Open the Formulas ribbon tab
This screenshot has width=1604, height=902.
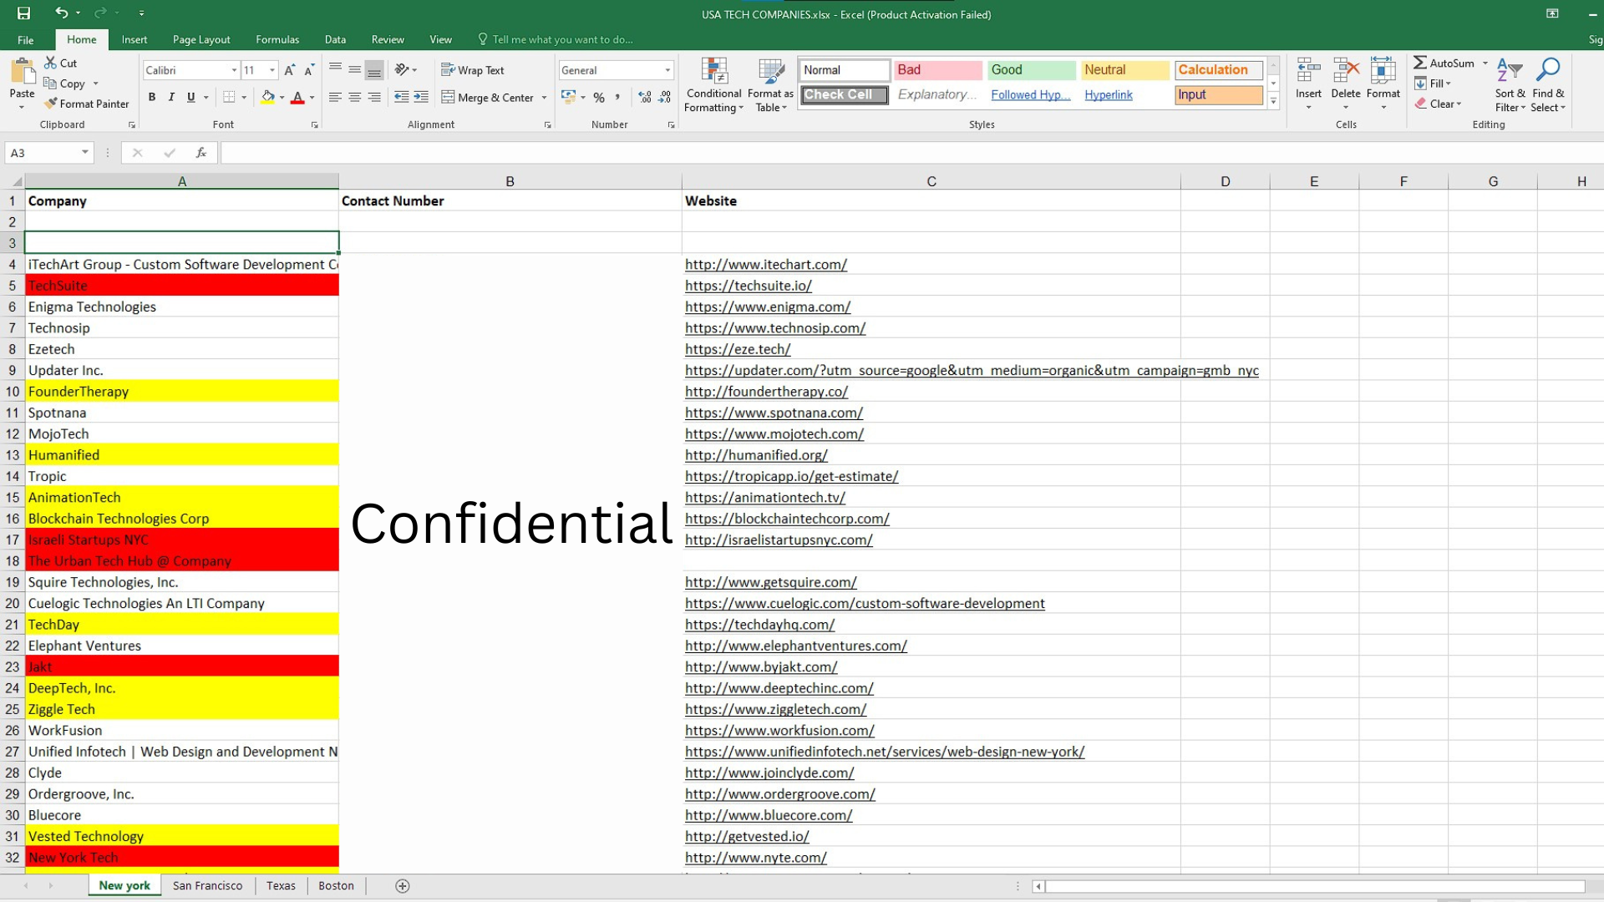coord(277,39)
